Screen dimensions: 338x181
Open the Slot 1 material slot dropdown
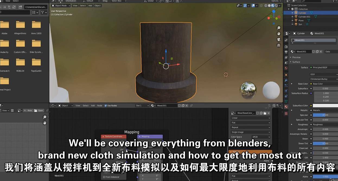142,106
